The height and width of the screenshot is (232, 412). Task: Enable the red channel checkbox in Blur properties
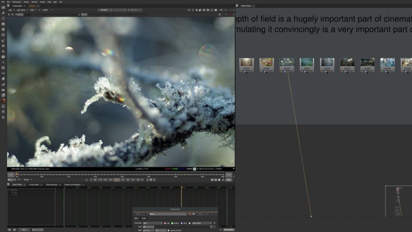click(165, 223)
